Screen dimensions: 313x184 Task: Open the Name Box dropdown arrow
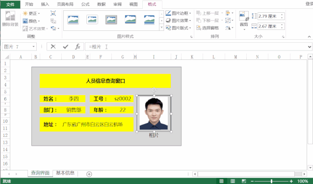pos(33,47)
